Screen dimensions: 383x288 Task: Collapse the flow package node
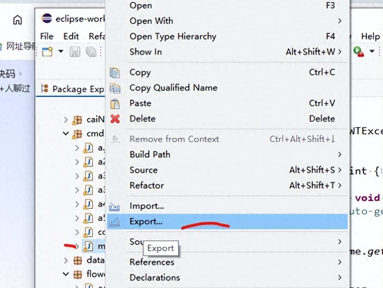(65, 274)
